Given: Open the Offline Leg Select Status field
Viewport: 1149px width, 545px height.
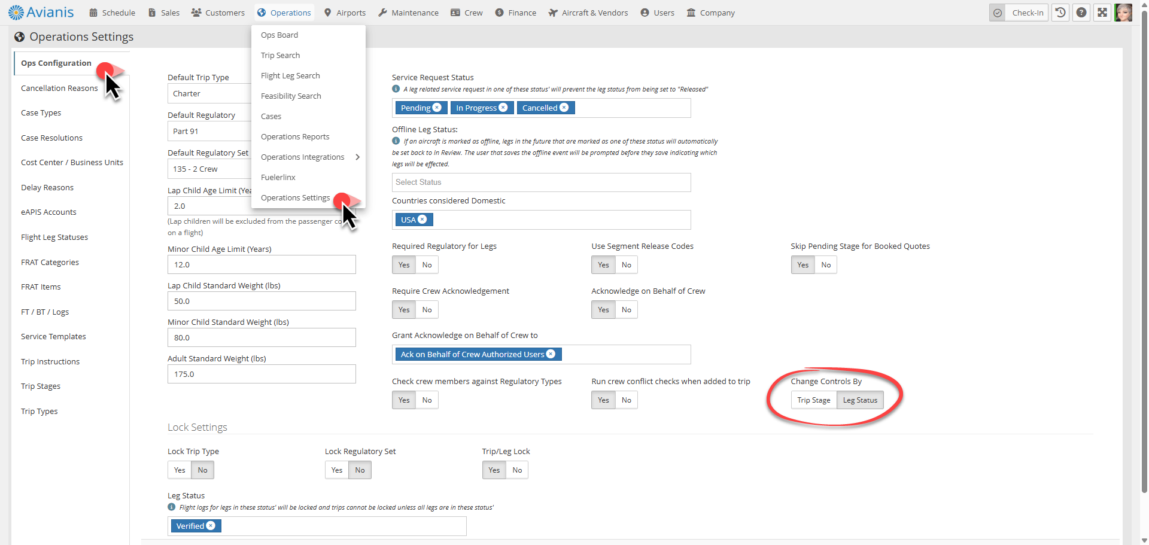Looking at the screenshot, I should click(542, 182).
